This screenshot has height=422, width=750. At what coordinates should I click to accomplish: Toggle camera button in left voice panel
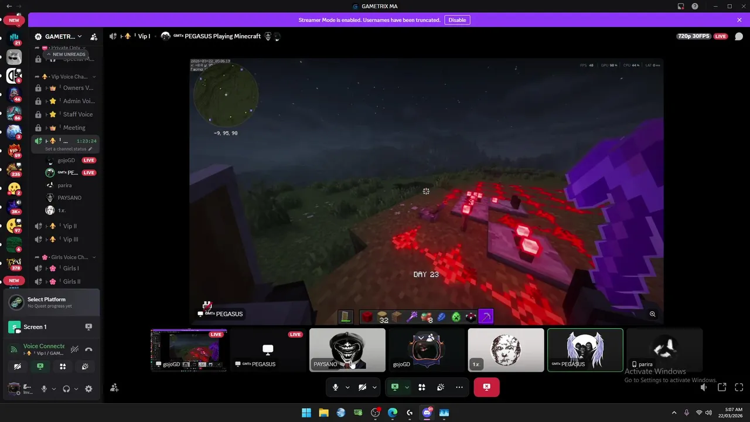[x=18, y=366]
